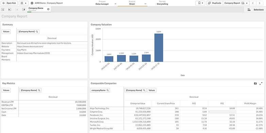Clear all selections icon
Viewport: 266px width, 133px height.
23,10
